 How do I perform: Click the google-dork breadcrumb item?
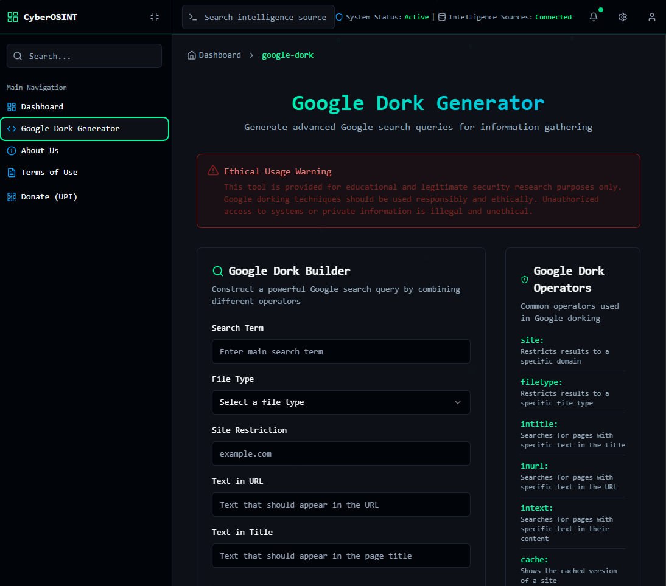point(287,55)
